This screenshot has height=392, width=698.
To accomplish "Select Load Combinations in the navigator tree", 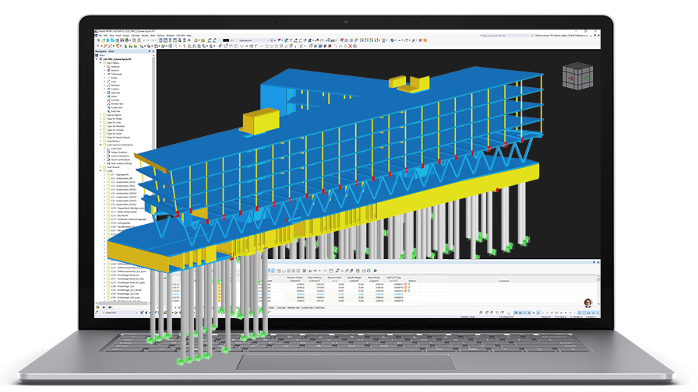I will click(120, 156).
